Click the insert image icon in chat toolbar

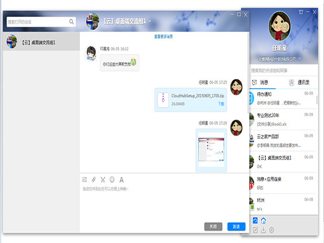tap(84, 179)
